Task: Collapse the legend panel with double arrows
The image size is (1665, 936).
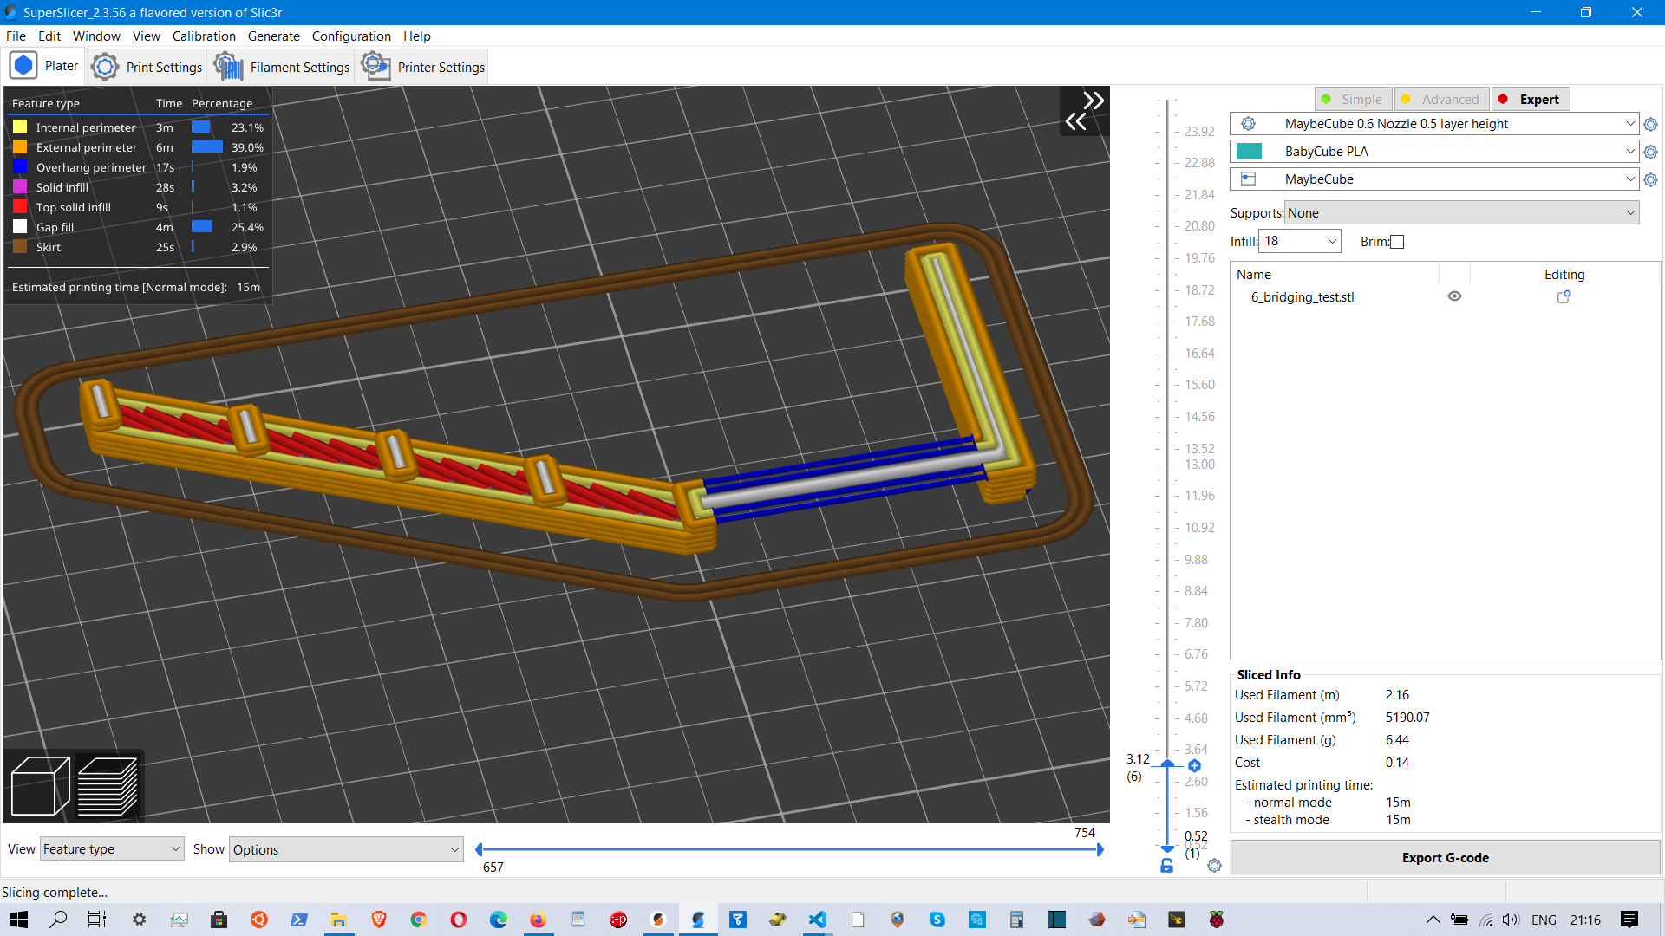Action: tap(1084, 111)
